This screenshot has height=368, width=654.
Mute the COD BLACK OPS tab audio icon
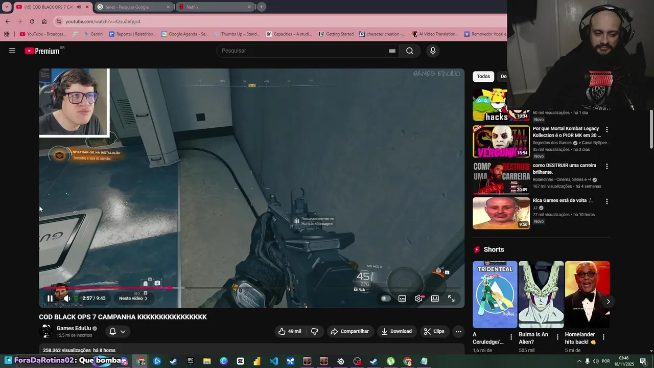click(78, 7)
